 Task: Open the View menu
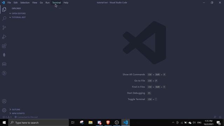35,2
